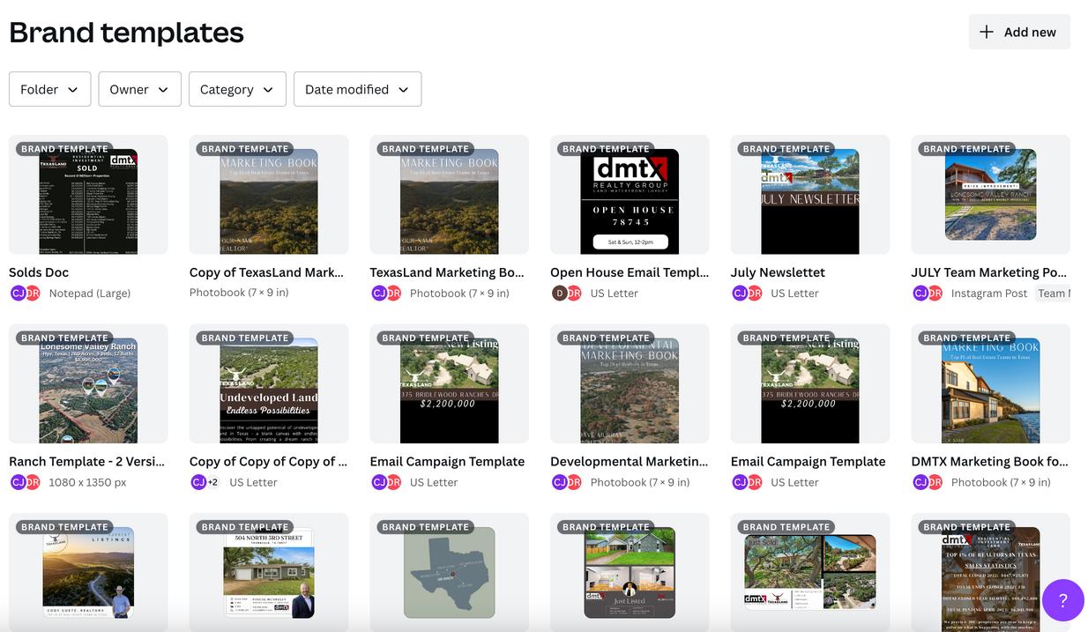Image resolution: width=1088 pixels, height=632 pixels.
Task: Click the 'Copy of TexasLand Mark...' title
Action: click(x=267, y=272)
